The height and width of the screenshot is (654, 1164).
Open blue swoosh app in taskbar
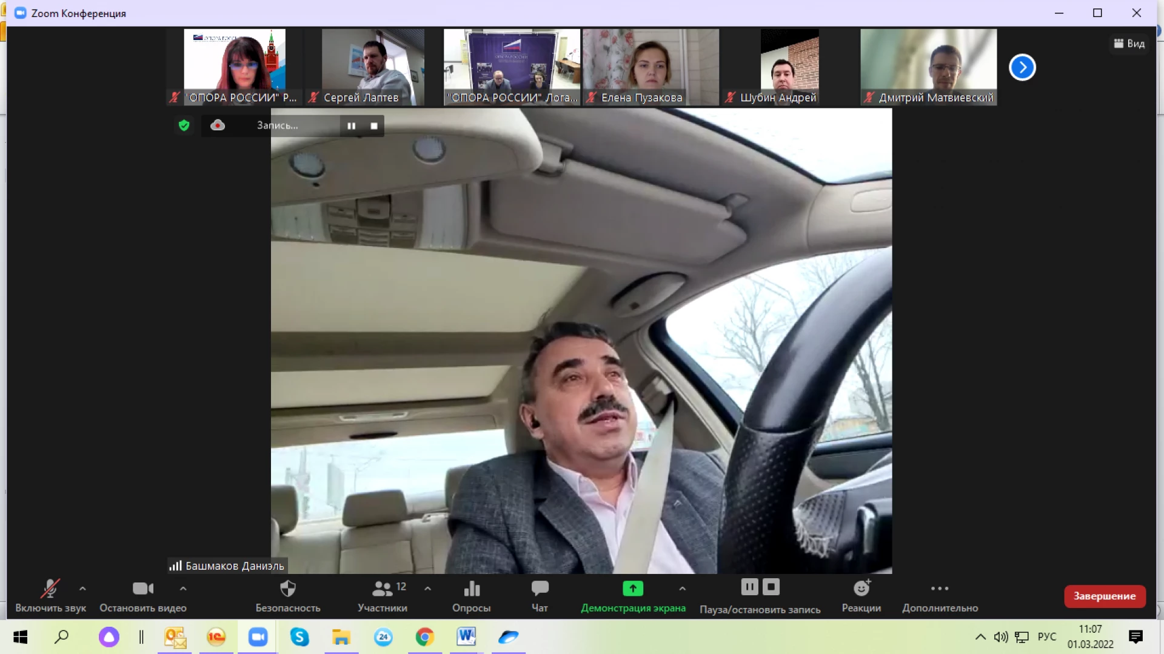(508, 637)
